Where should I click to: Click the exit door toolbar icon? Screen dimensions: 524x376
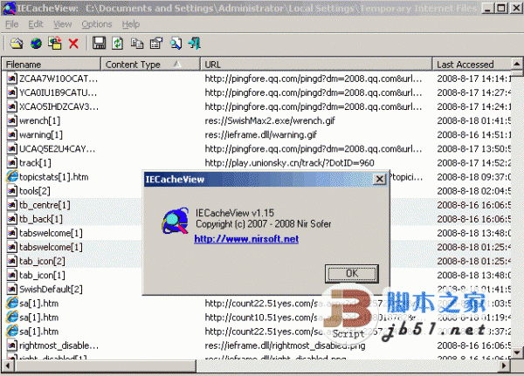pos(195,44)
